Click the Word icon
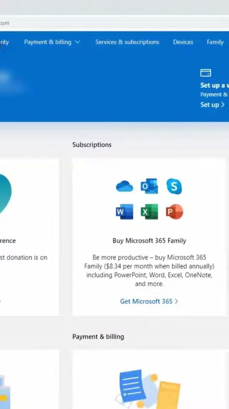 pyautogui.click(x=124, y=212)
